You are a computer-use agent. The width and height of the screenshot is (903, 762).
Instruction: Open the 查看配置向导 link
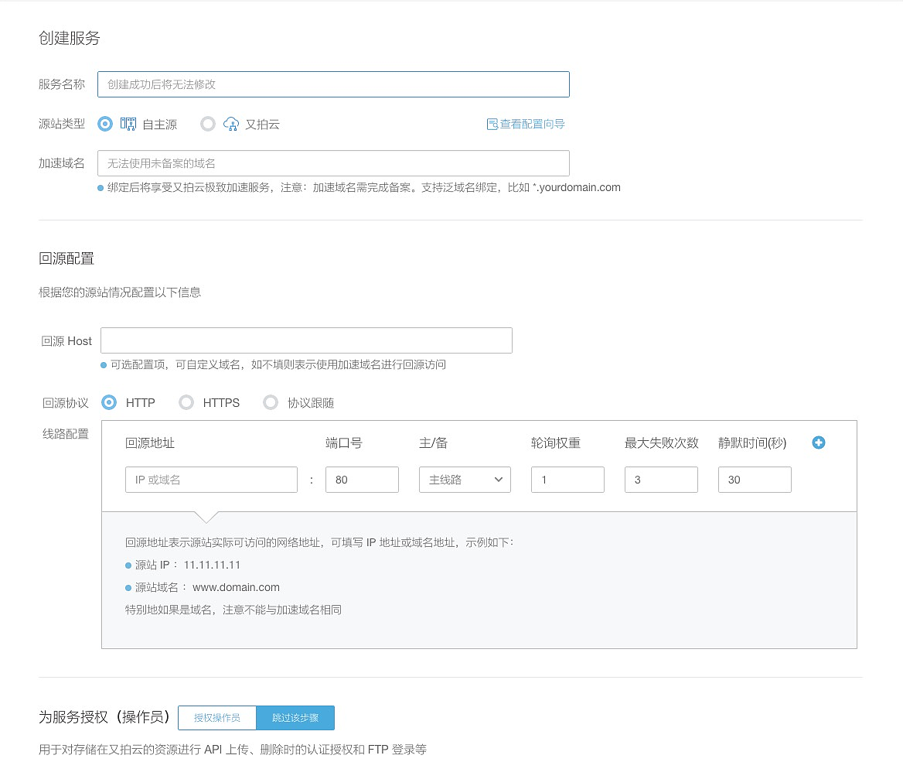(532, 124)
